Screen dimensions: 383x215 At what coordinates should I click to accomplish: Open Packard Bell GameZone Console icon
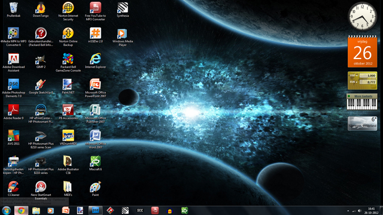coord(68,62)
